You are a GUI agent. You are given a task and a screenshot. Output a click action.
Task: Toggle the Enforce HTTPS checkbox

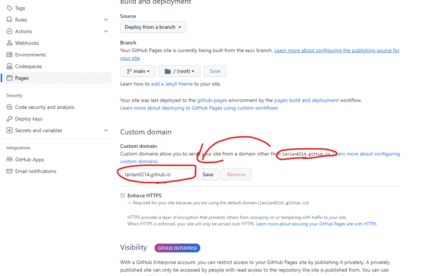122,195
